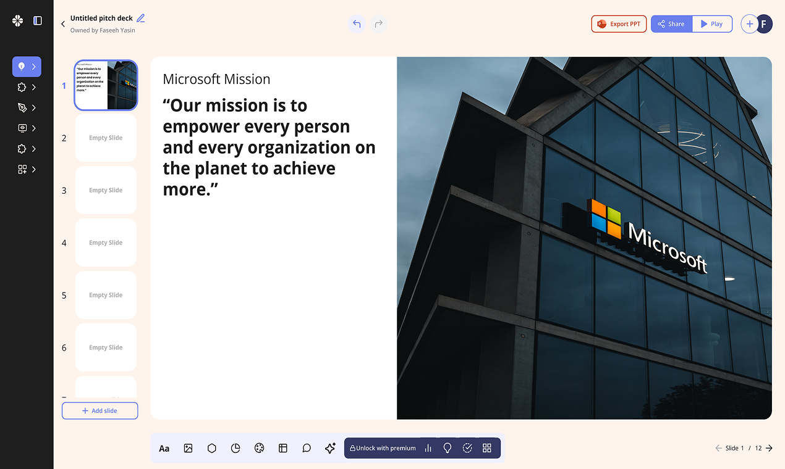Image resolution: width=785 pixels, height=469 pixels.
Task: Select the empty slide numbered 4
Action: coord(106,243)
